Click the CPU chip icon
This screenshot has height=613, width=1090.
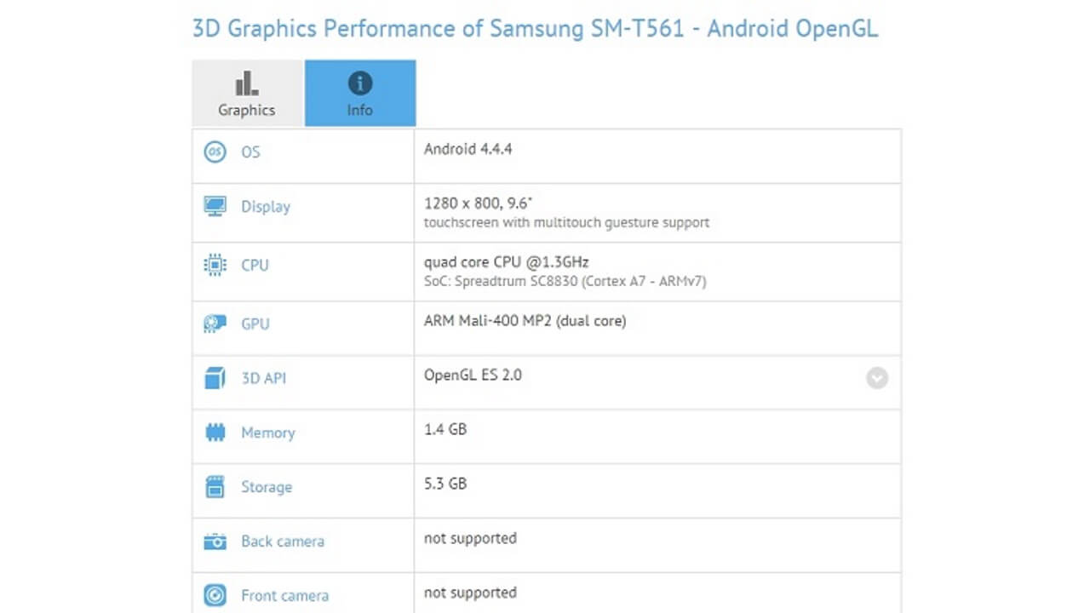coord(215,265)
